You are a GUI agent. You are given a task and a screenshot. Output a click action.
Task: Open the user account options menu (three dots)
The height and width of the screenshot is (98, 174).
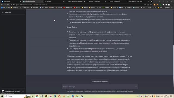pos(23,91)
